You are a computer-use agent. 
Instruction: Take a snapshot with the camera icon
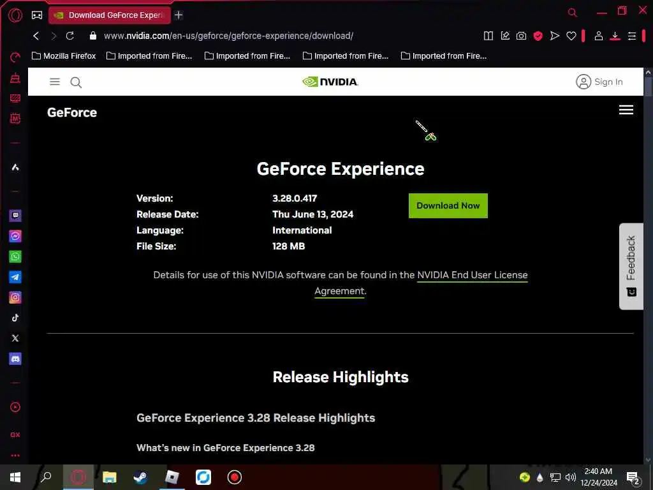[x=521, y=36]
